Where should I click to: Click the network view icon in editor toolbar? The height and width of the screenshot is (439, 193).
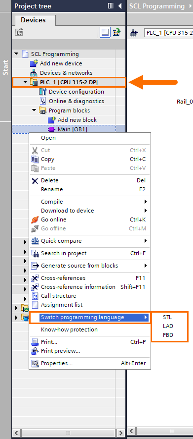pos(134,33)
